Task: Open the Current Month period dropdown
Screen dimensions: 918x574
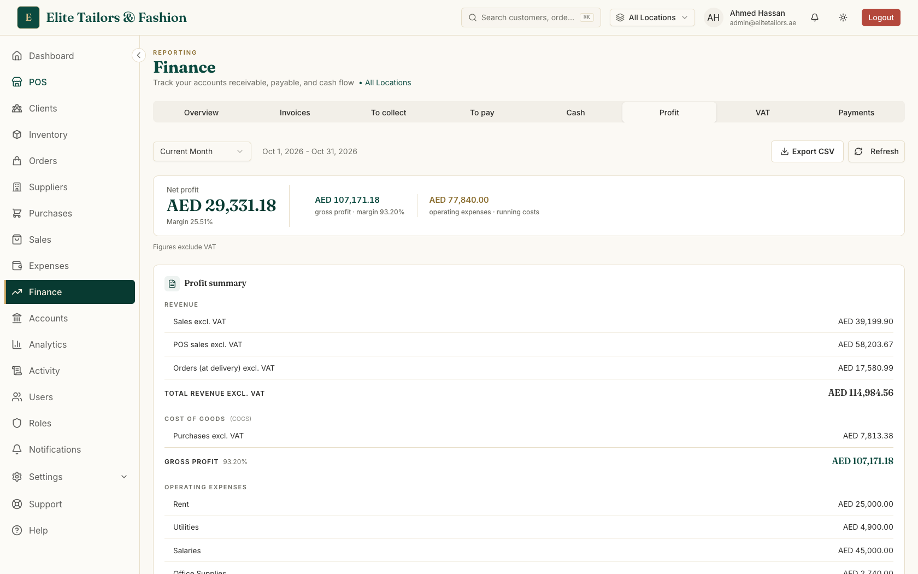Action: tap(202, 151)
